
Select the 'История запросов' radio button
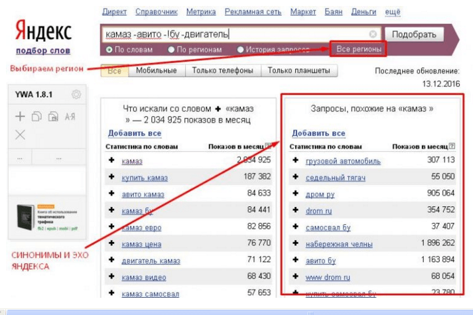(240, 50)
